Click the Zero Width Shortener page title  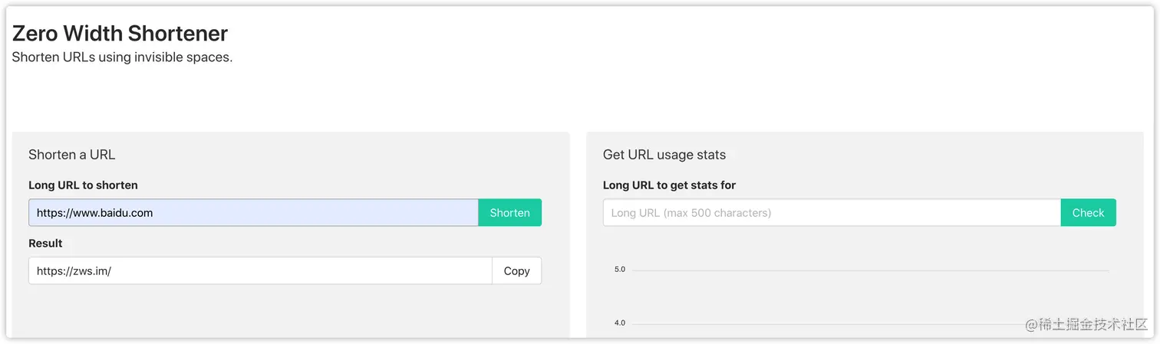[x=120, y=34]
